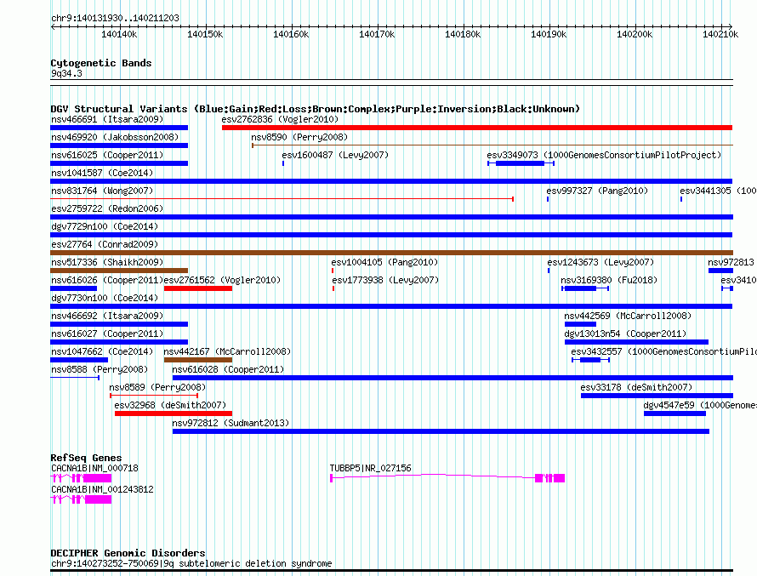Click the DECIPHER Genomic Disorders track title
The image size is (757, 576).
(128, 553)
